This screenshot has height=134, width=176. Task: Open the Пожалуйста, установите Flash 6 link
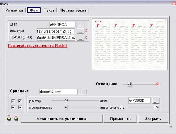point(38,46)
